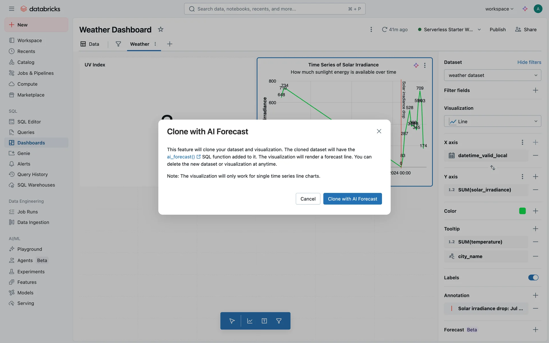Image resolution: width=549 pixels, height=343 pixels.
Task: Click the add filter tool in bottom toolbar
Action: click(x=279, y=321)
